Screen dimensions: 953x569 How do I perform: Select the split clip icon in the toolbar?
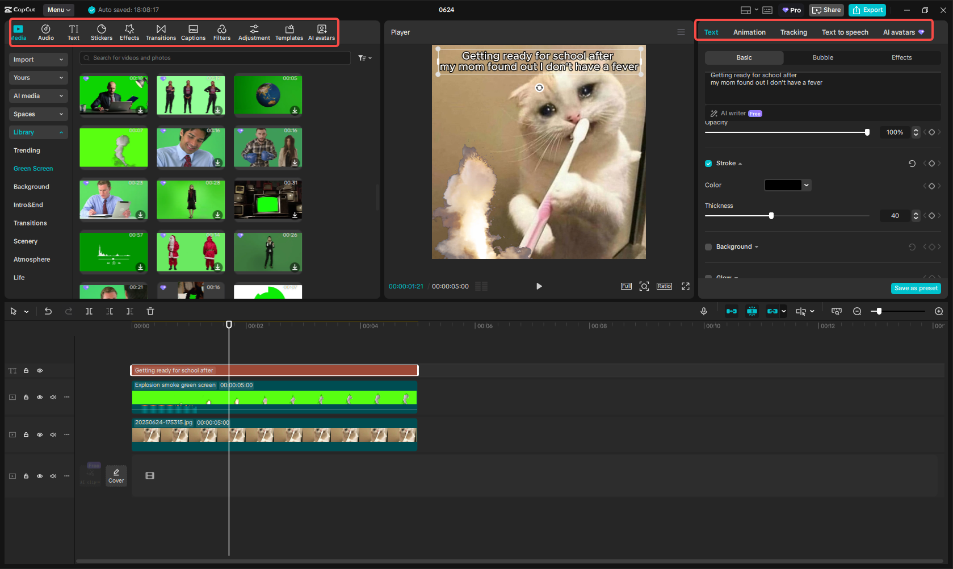point(89,311)
